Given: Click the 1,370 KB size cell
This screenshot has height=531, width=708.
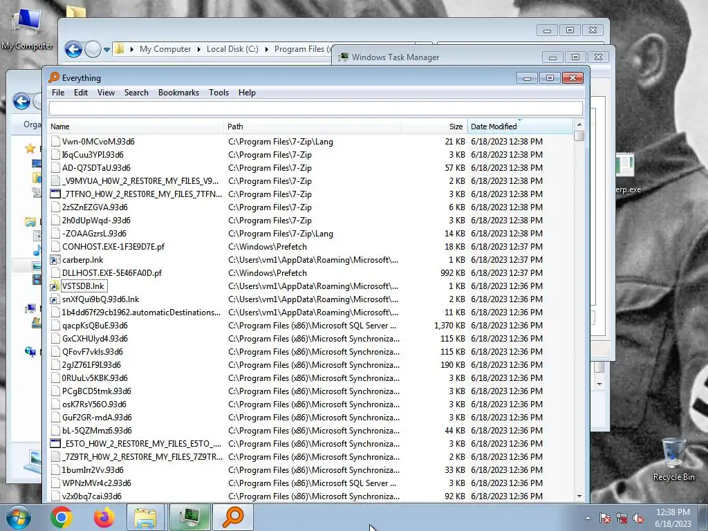Looking at the screenshot, I should click(x=449, y=326).
